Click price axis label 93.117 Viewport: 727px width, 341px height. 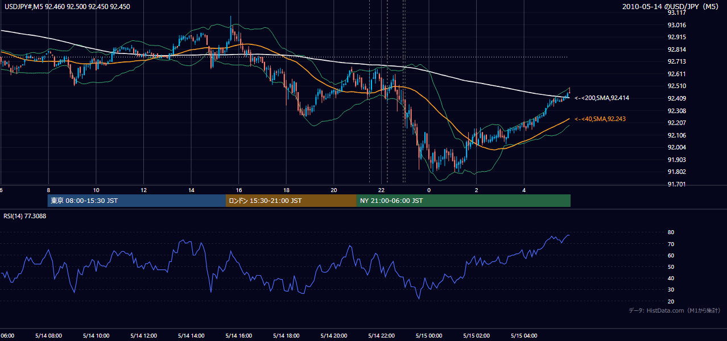tap(676, 13)
